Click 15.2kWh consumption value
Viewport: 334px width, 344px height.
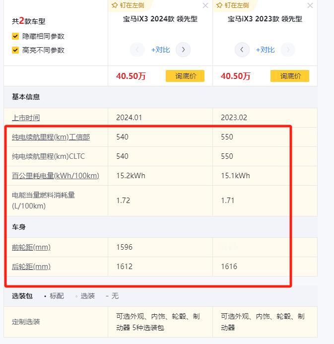[x=131, y=176]
